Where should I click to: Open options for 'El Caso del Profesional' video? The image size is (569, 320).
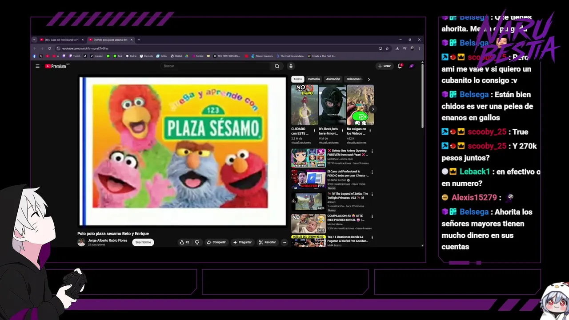tap(372, 172)
